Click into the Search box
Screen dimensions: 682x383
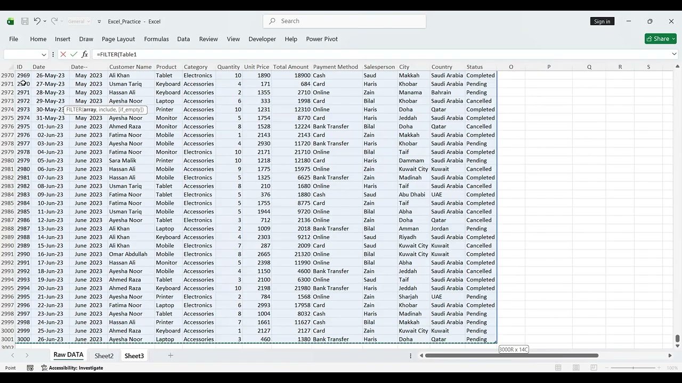click(344, 21)
